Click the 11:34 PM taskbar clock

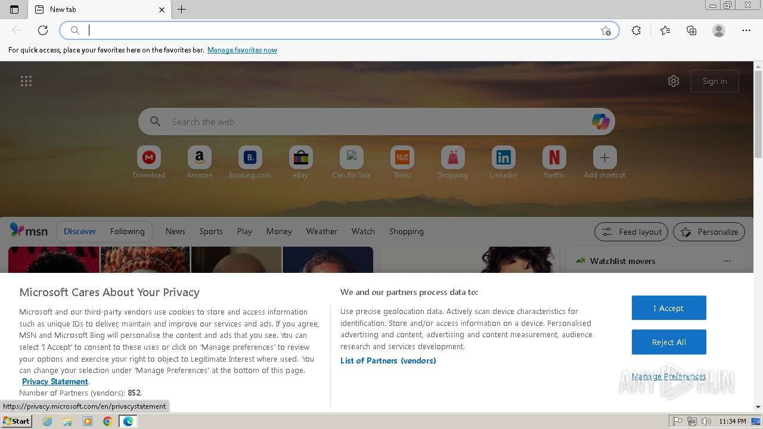pos(733,421)
